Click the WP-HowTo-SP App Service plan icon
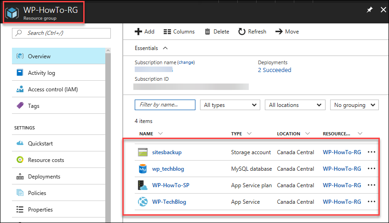This screenshot has width=389, height=223. click(143, 185)
